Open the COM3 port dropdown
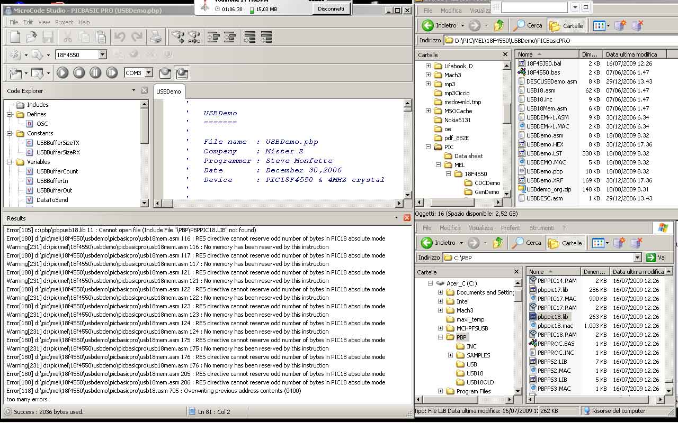This screenshot has height=423, width=678. coord(148,73)
